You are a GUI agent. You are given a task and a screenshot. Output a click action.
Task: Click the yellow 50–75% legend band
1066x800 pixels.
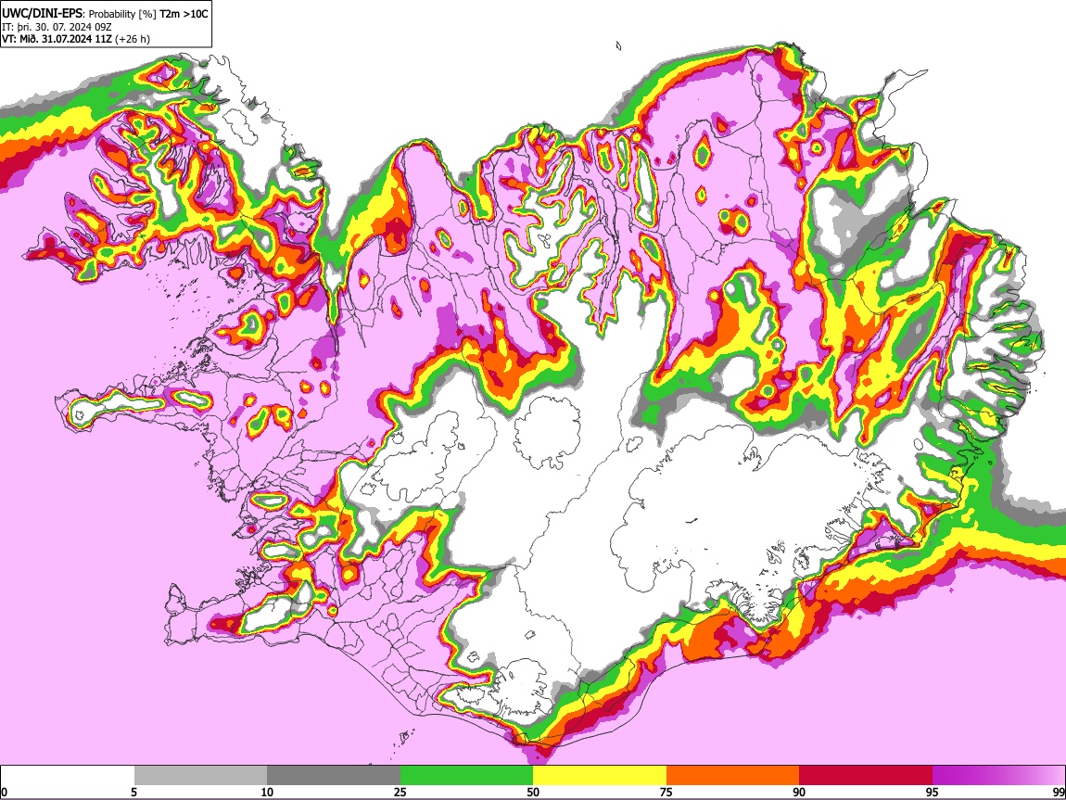600,776
